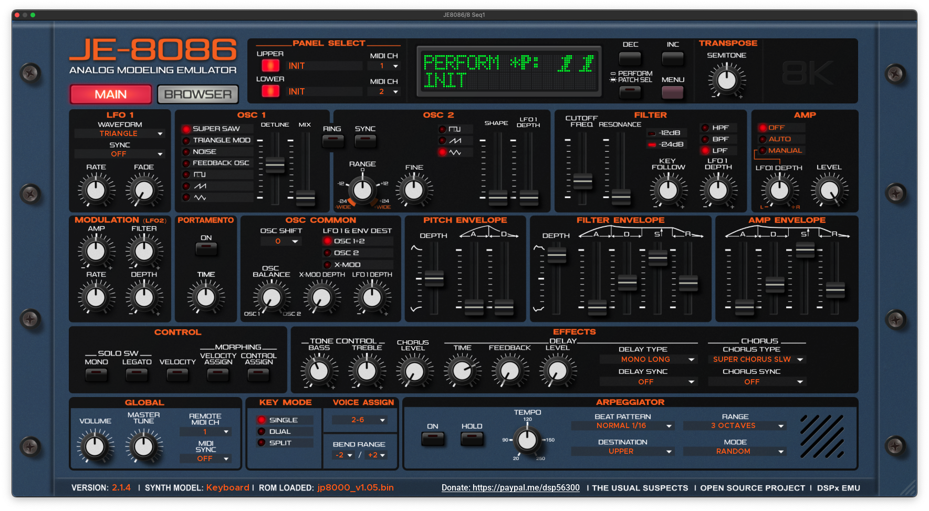Click the INC patch button
Viewport: 929px width, 511px height.
[x=673, y=58]
